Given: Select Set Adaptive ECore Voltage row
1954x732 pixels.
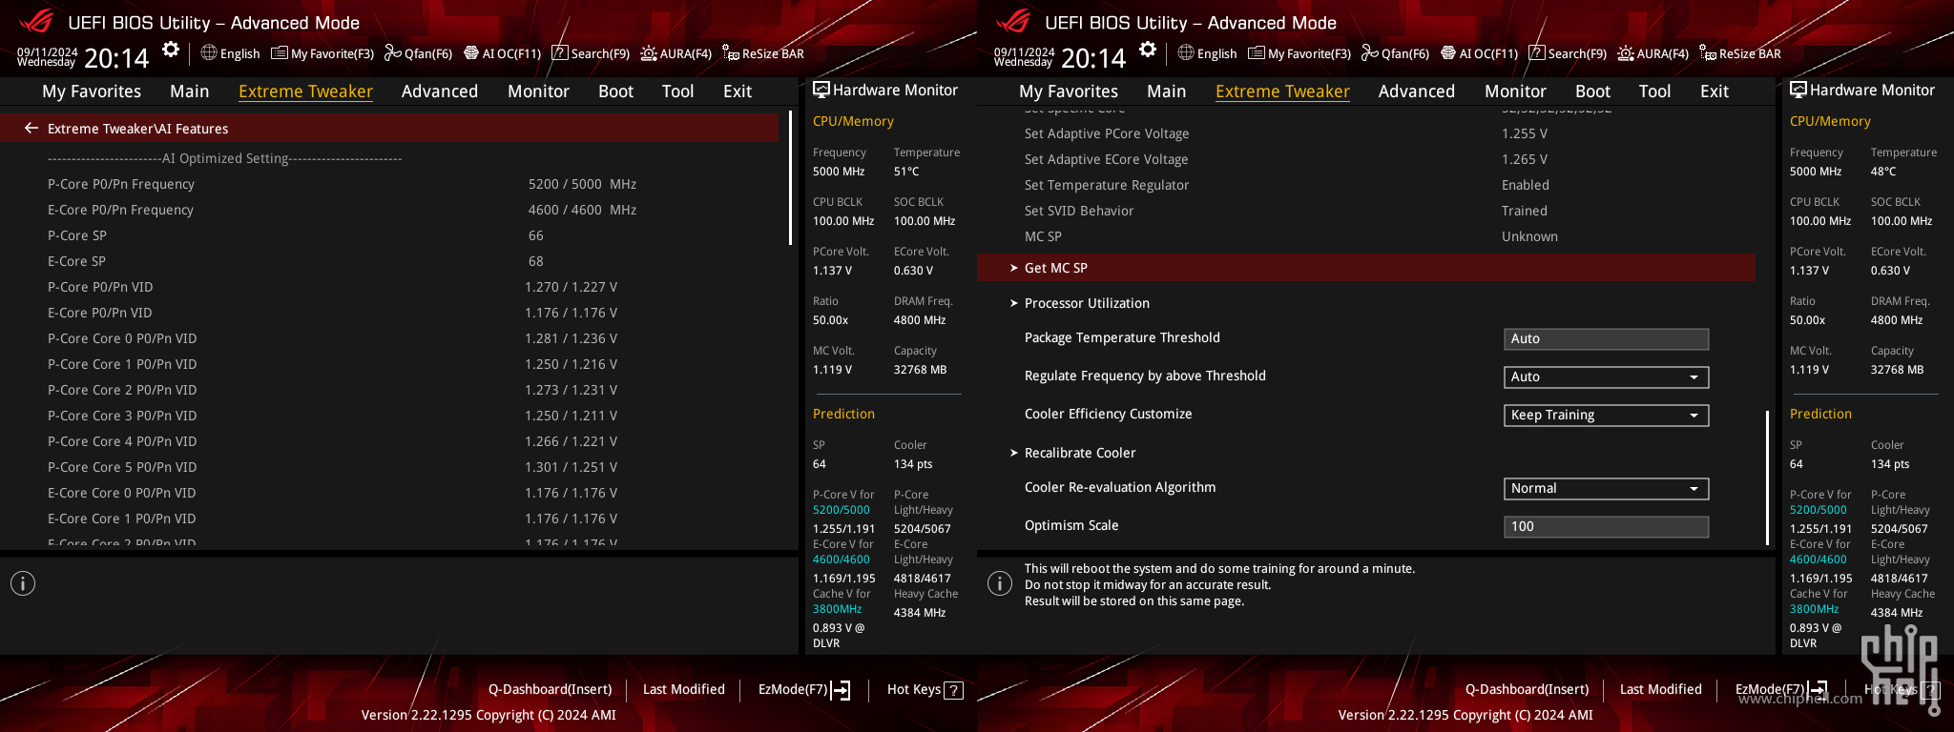Looking at the screenshot, I should pos(1366,159).
